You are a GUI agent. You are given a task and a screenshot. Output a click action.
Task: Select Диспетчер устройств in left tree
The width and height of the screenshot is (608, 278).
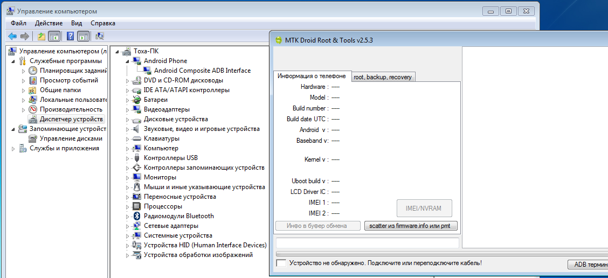[71, 119]
